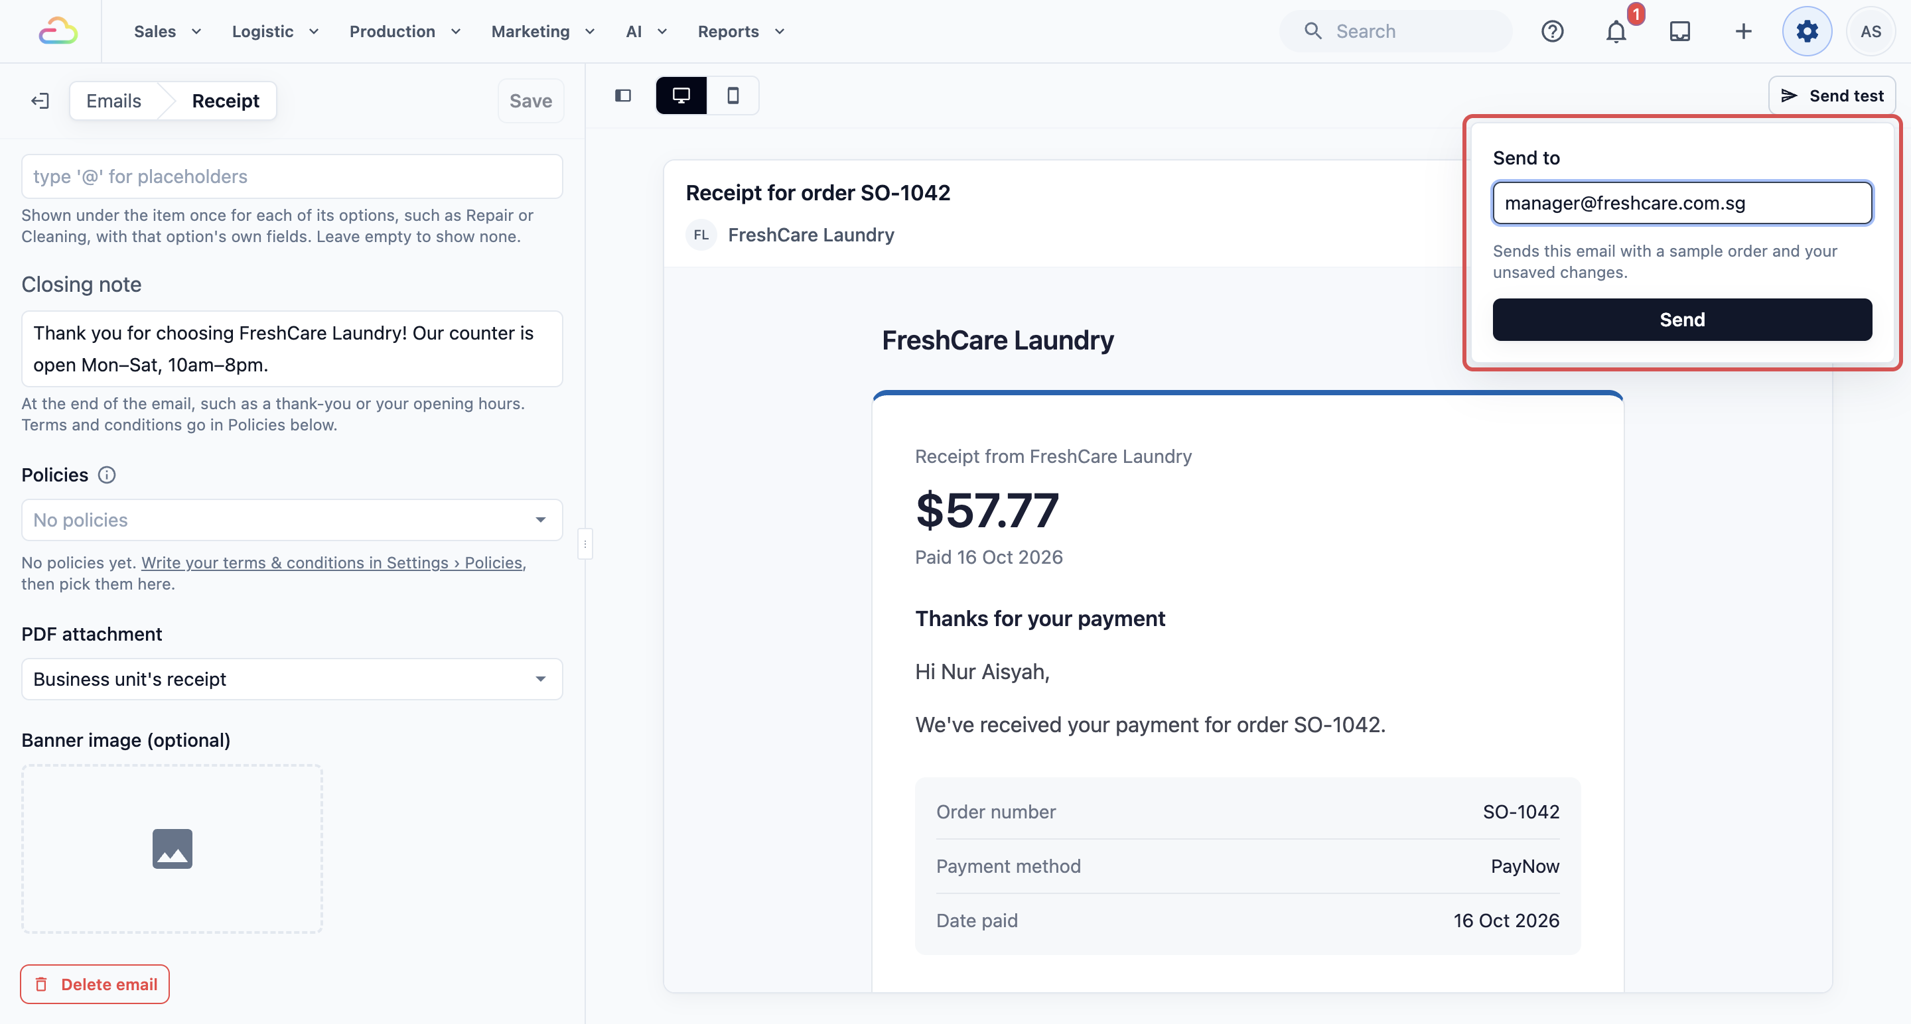
Task: Switch to mobile preview mode
Action: (733, 96)
